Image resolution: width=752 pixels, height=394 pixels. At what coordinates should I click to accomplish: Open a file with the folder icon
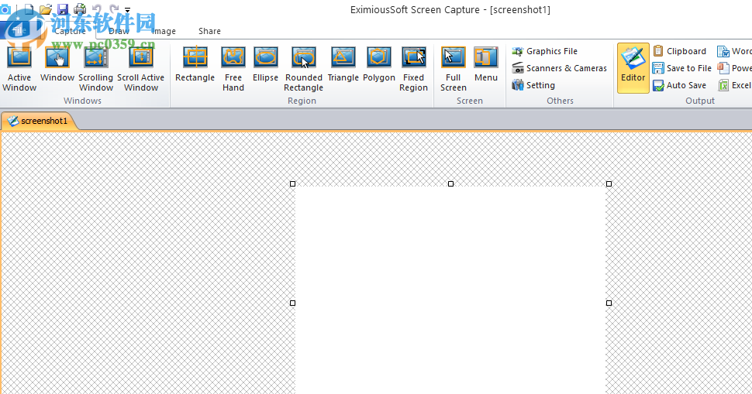click(x=46, y=9)
